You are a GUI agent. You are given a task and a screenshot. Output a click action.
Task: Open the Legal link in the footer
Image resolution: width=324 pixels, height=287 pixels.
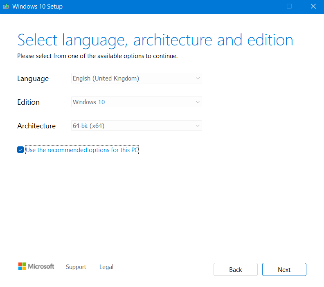pos(106,267)
